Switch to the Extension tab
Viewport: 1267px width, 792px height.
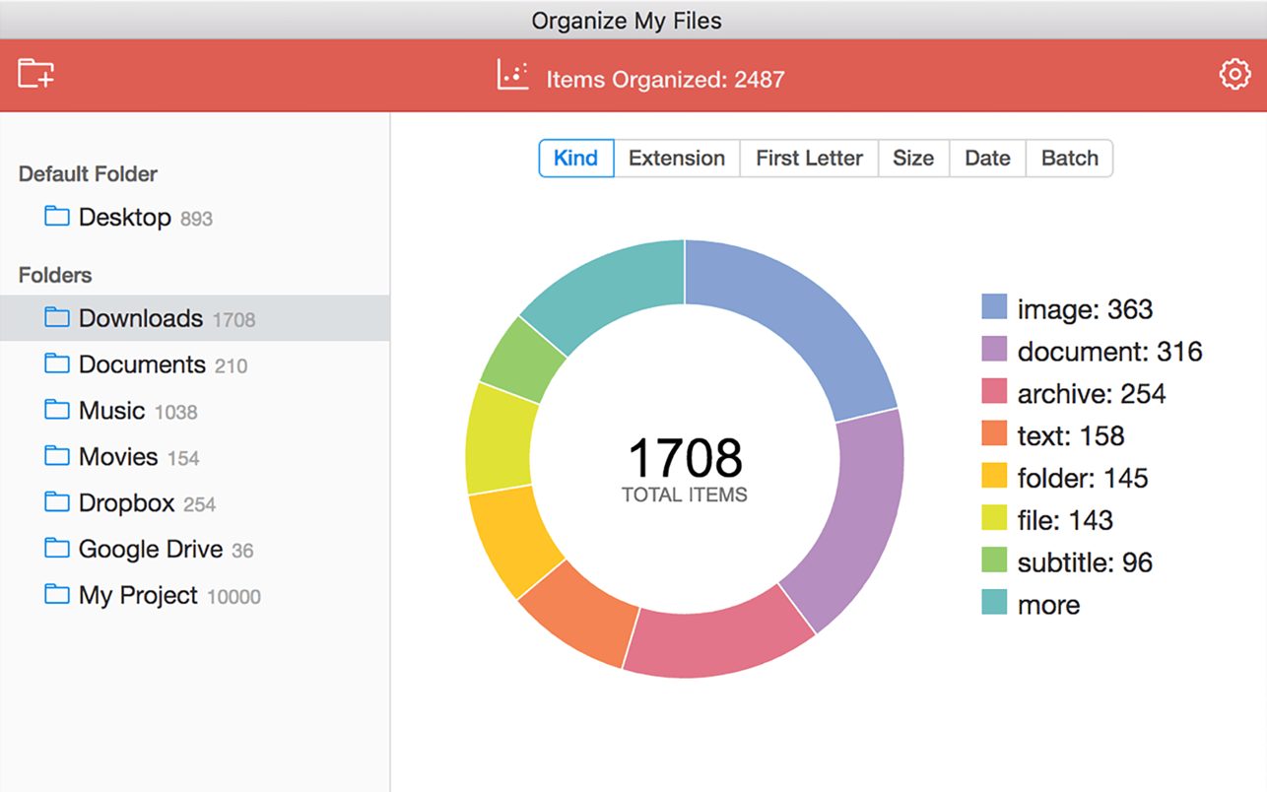pyautogui.click(x=676, y=159)
